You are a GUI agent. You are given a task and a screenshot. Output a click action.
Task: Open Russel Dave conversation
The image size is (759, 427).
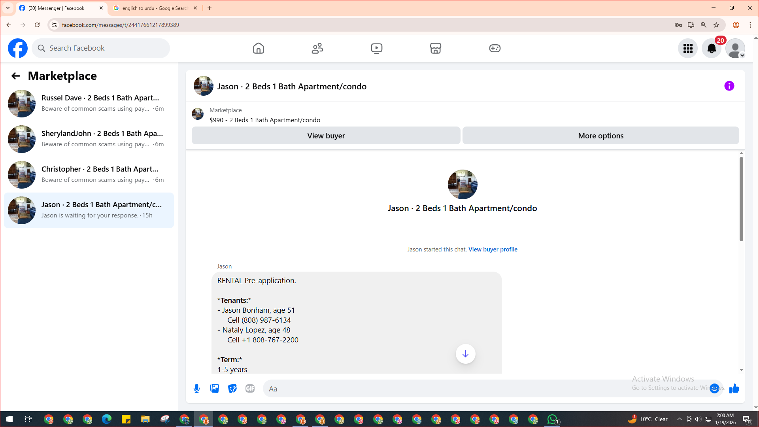[x=89, y=104]
